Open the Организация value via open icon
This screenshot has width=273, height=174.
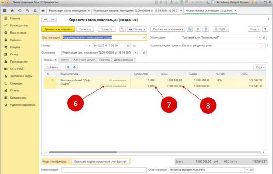coord(264,37)
